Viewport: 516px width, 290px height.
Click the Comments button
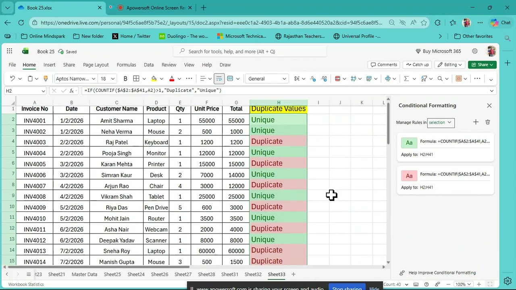coord(384,64)
